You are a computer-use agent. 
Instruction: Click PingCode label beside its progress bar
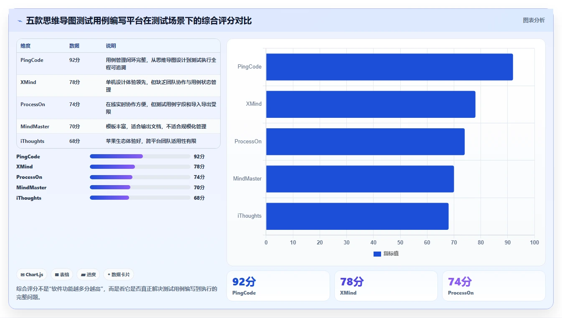(28, 157)
